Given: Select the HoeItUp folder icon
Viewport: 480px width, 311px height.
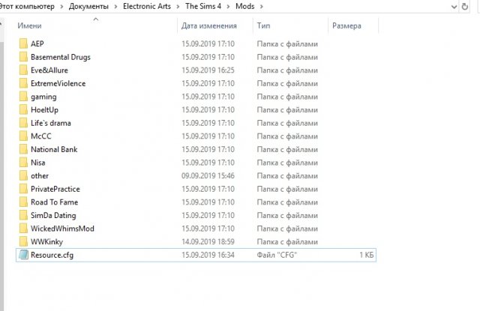Looking at the screenshot, I should click(23, 109).
